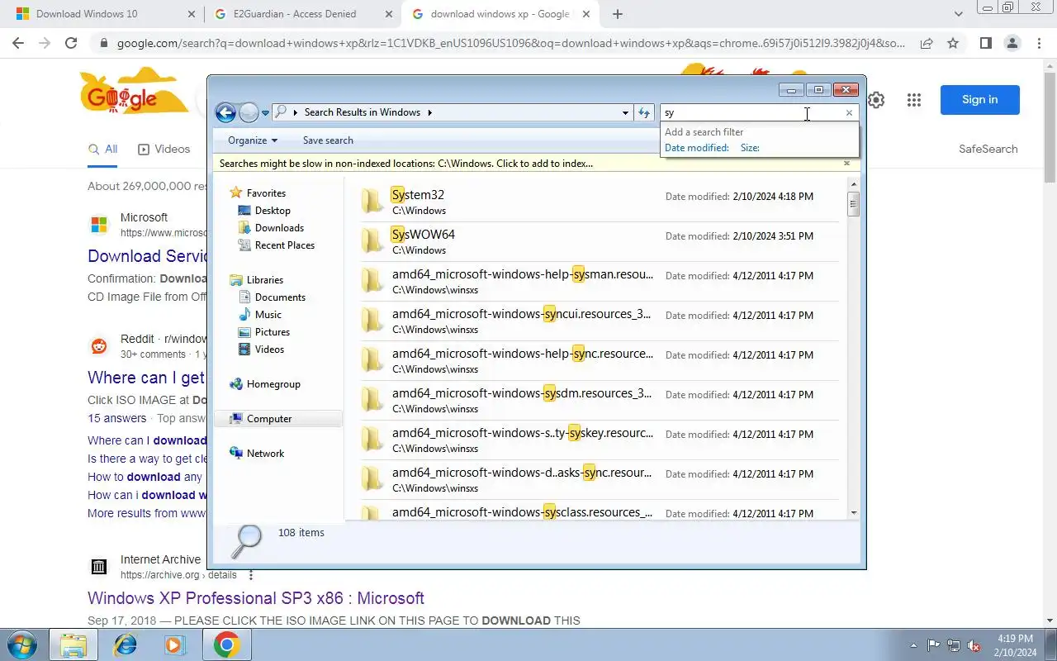This screenshot has height=661, width=1057.
Task: Select the Videos tab in Google results
Action: coord(164,149)
